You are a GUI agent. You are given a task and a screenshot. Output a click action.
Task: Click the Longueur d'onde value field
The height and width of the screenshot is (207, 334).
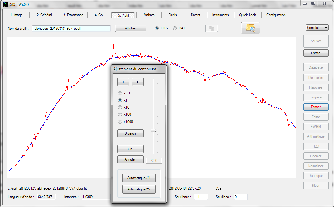[x=46, y=197]
